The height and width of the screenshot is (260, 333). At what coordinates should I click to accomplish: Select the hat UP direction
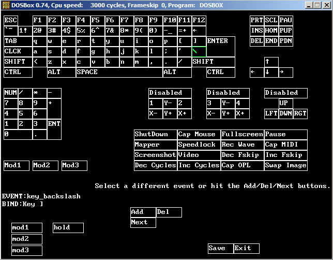(x=286, y=104)
